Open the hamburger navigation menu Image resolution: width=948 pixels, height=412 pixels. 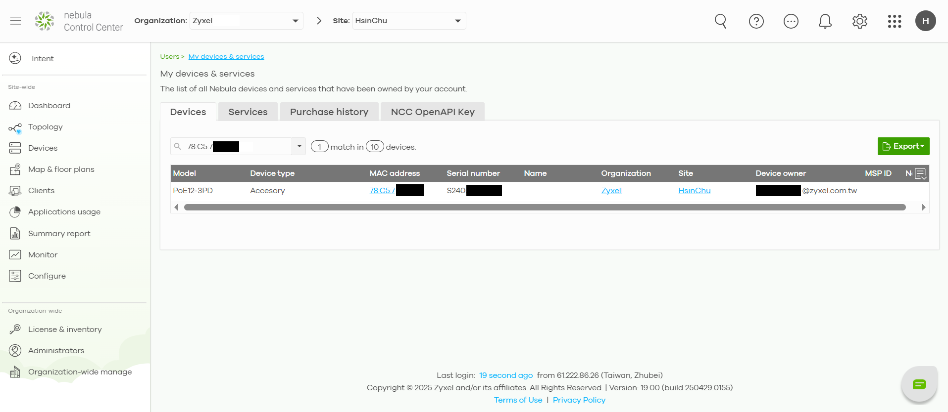click(x=15, y=21)
